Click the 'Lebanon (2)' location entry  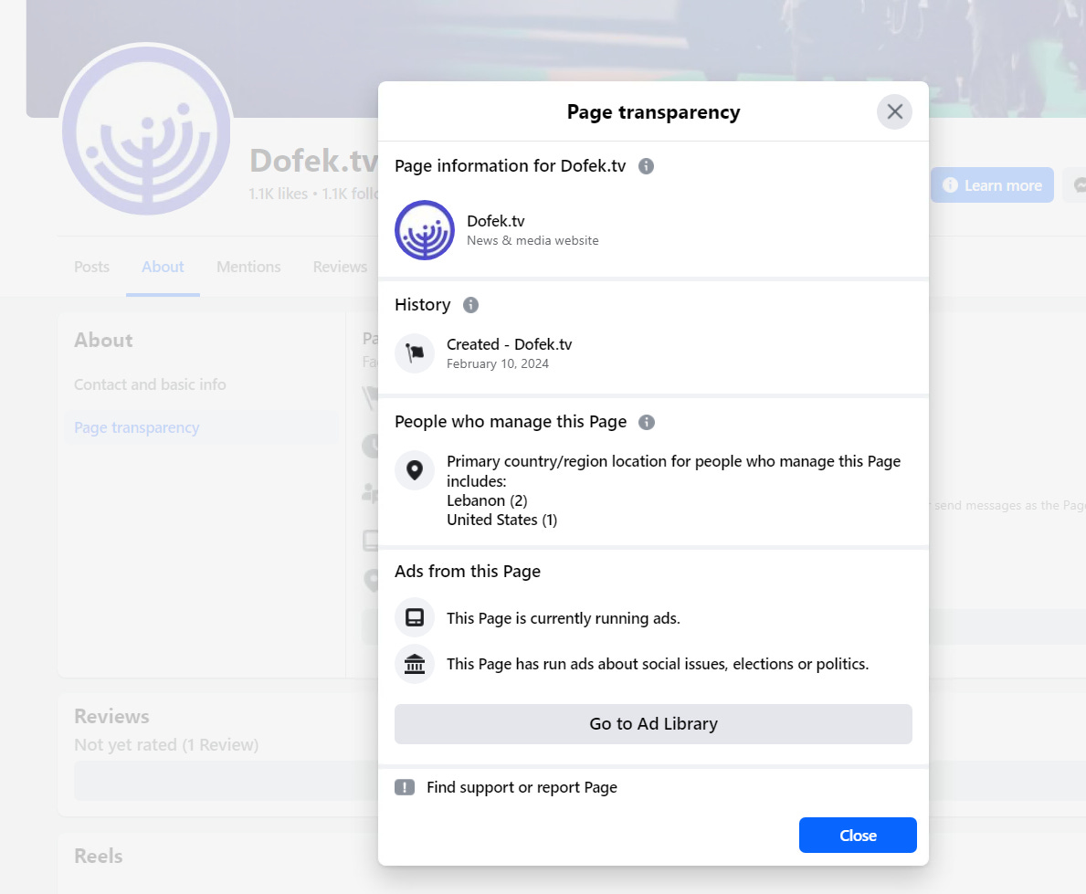pyautogui.click(x=487, y=500)
